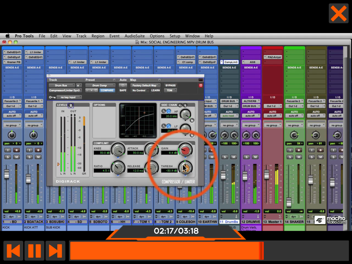Viewport: 352px width, 264px height.
Task: Click the SAFE automation button
Action: (123, 90)
